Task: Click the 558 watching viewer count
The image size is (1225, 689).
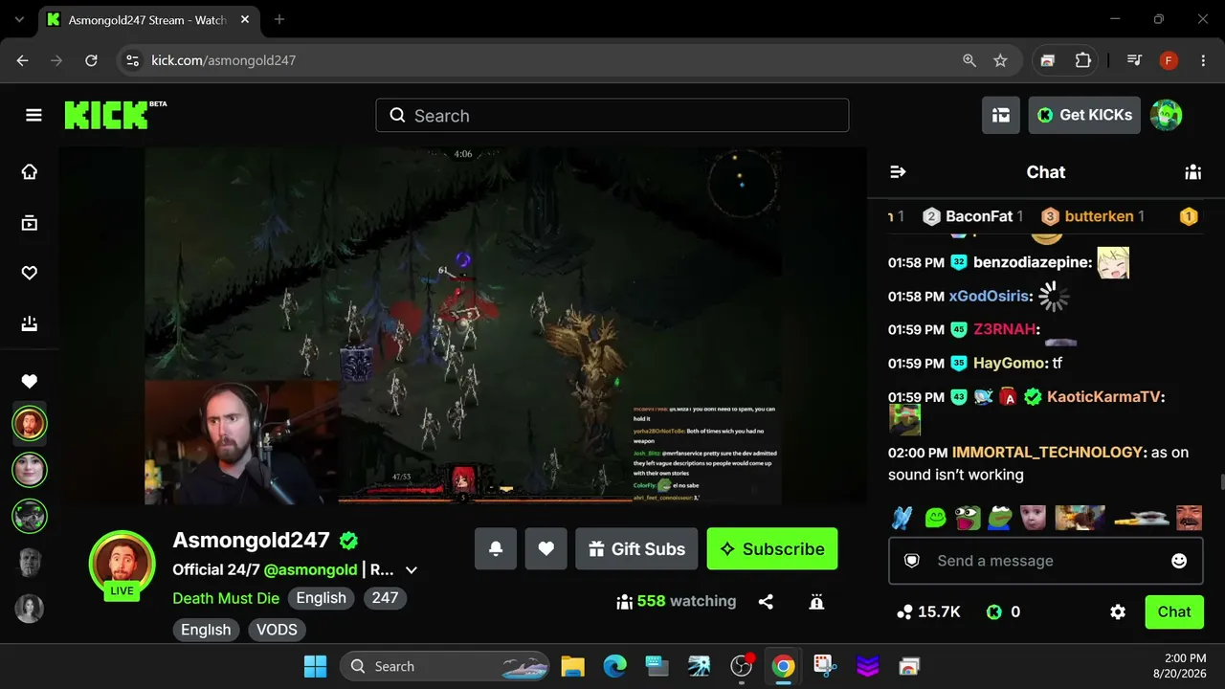Action: click(x=677, y=602)
